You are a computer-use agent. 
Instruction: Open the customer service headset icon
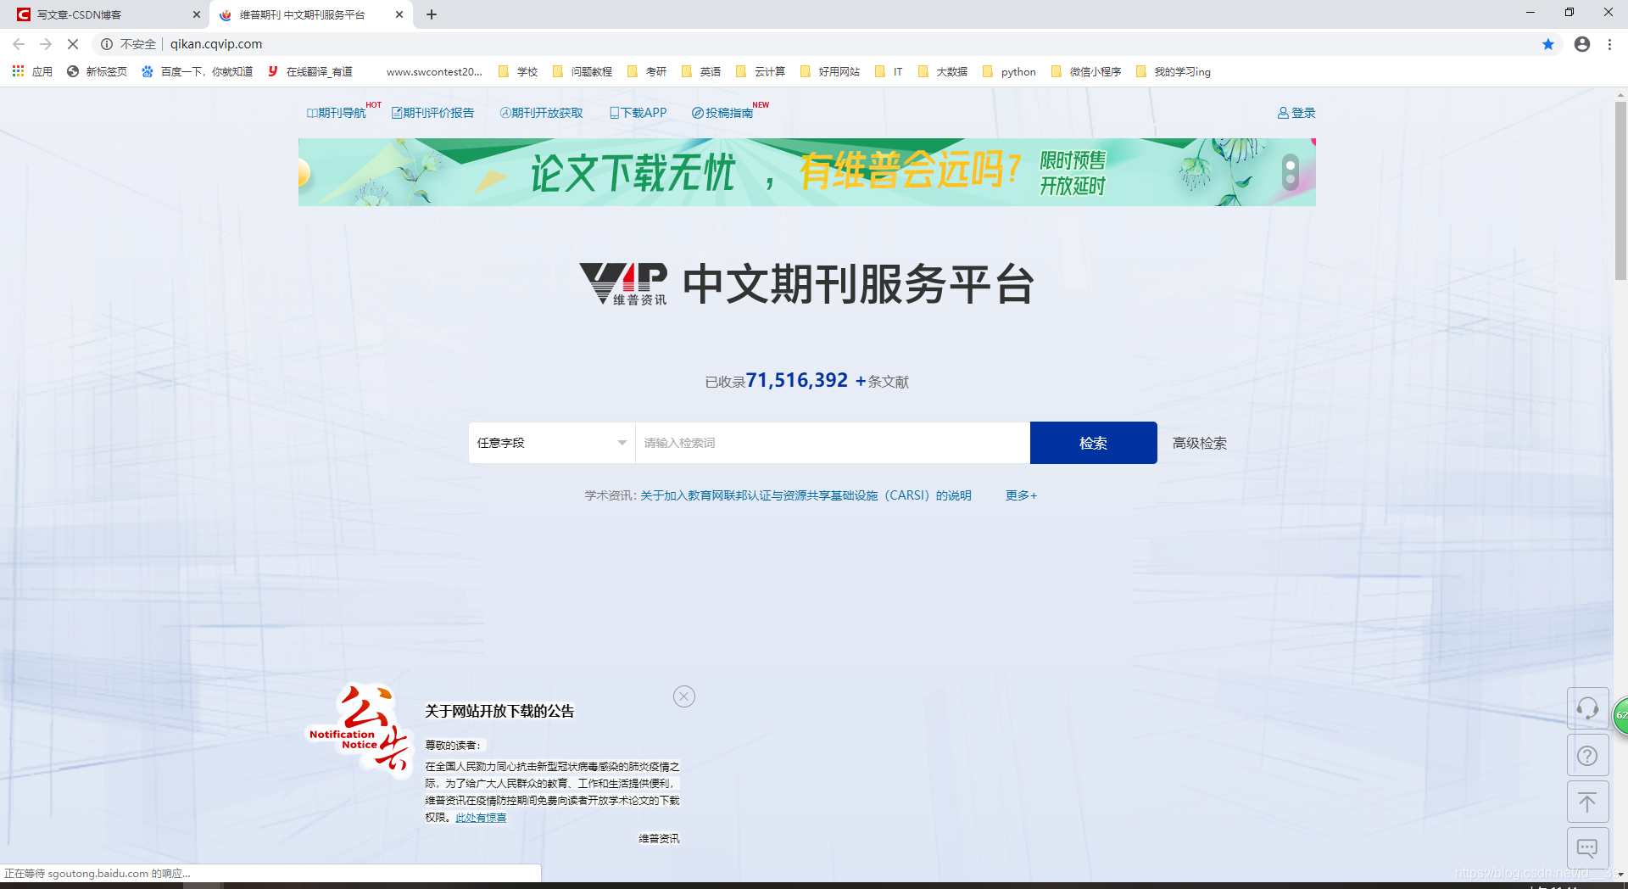click(1587, 708)
